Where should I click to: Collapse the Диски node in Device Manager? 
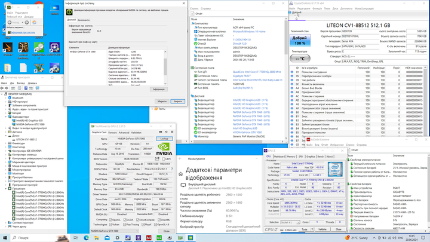tap(6, 136)
